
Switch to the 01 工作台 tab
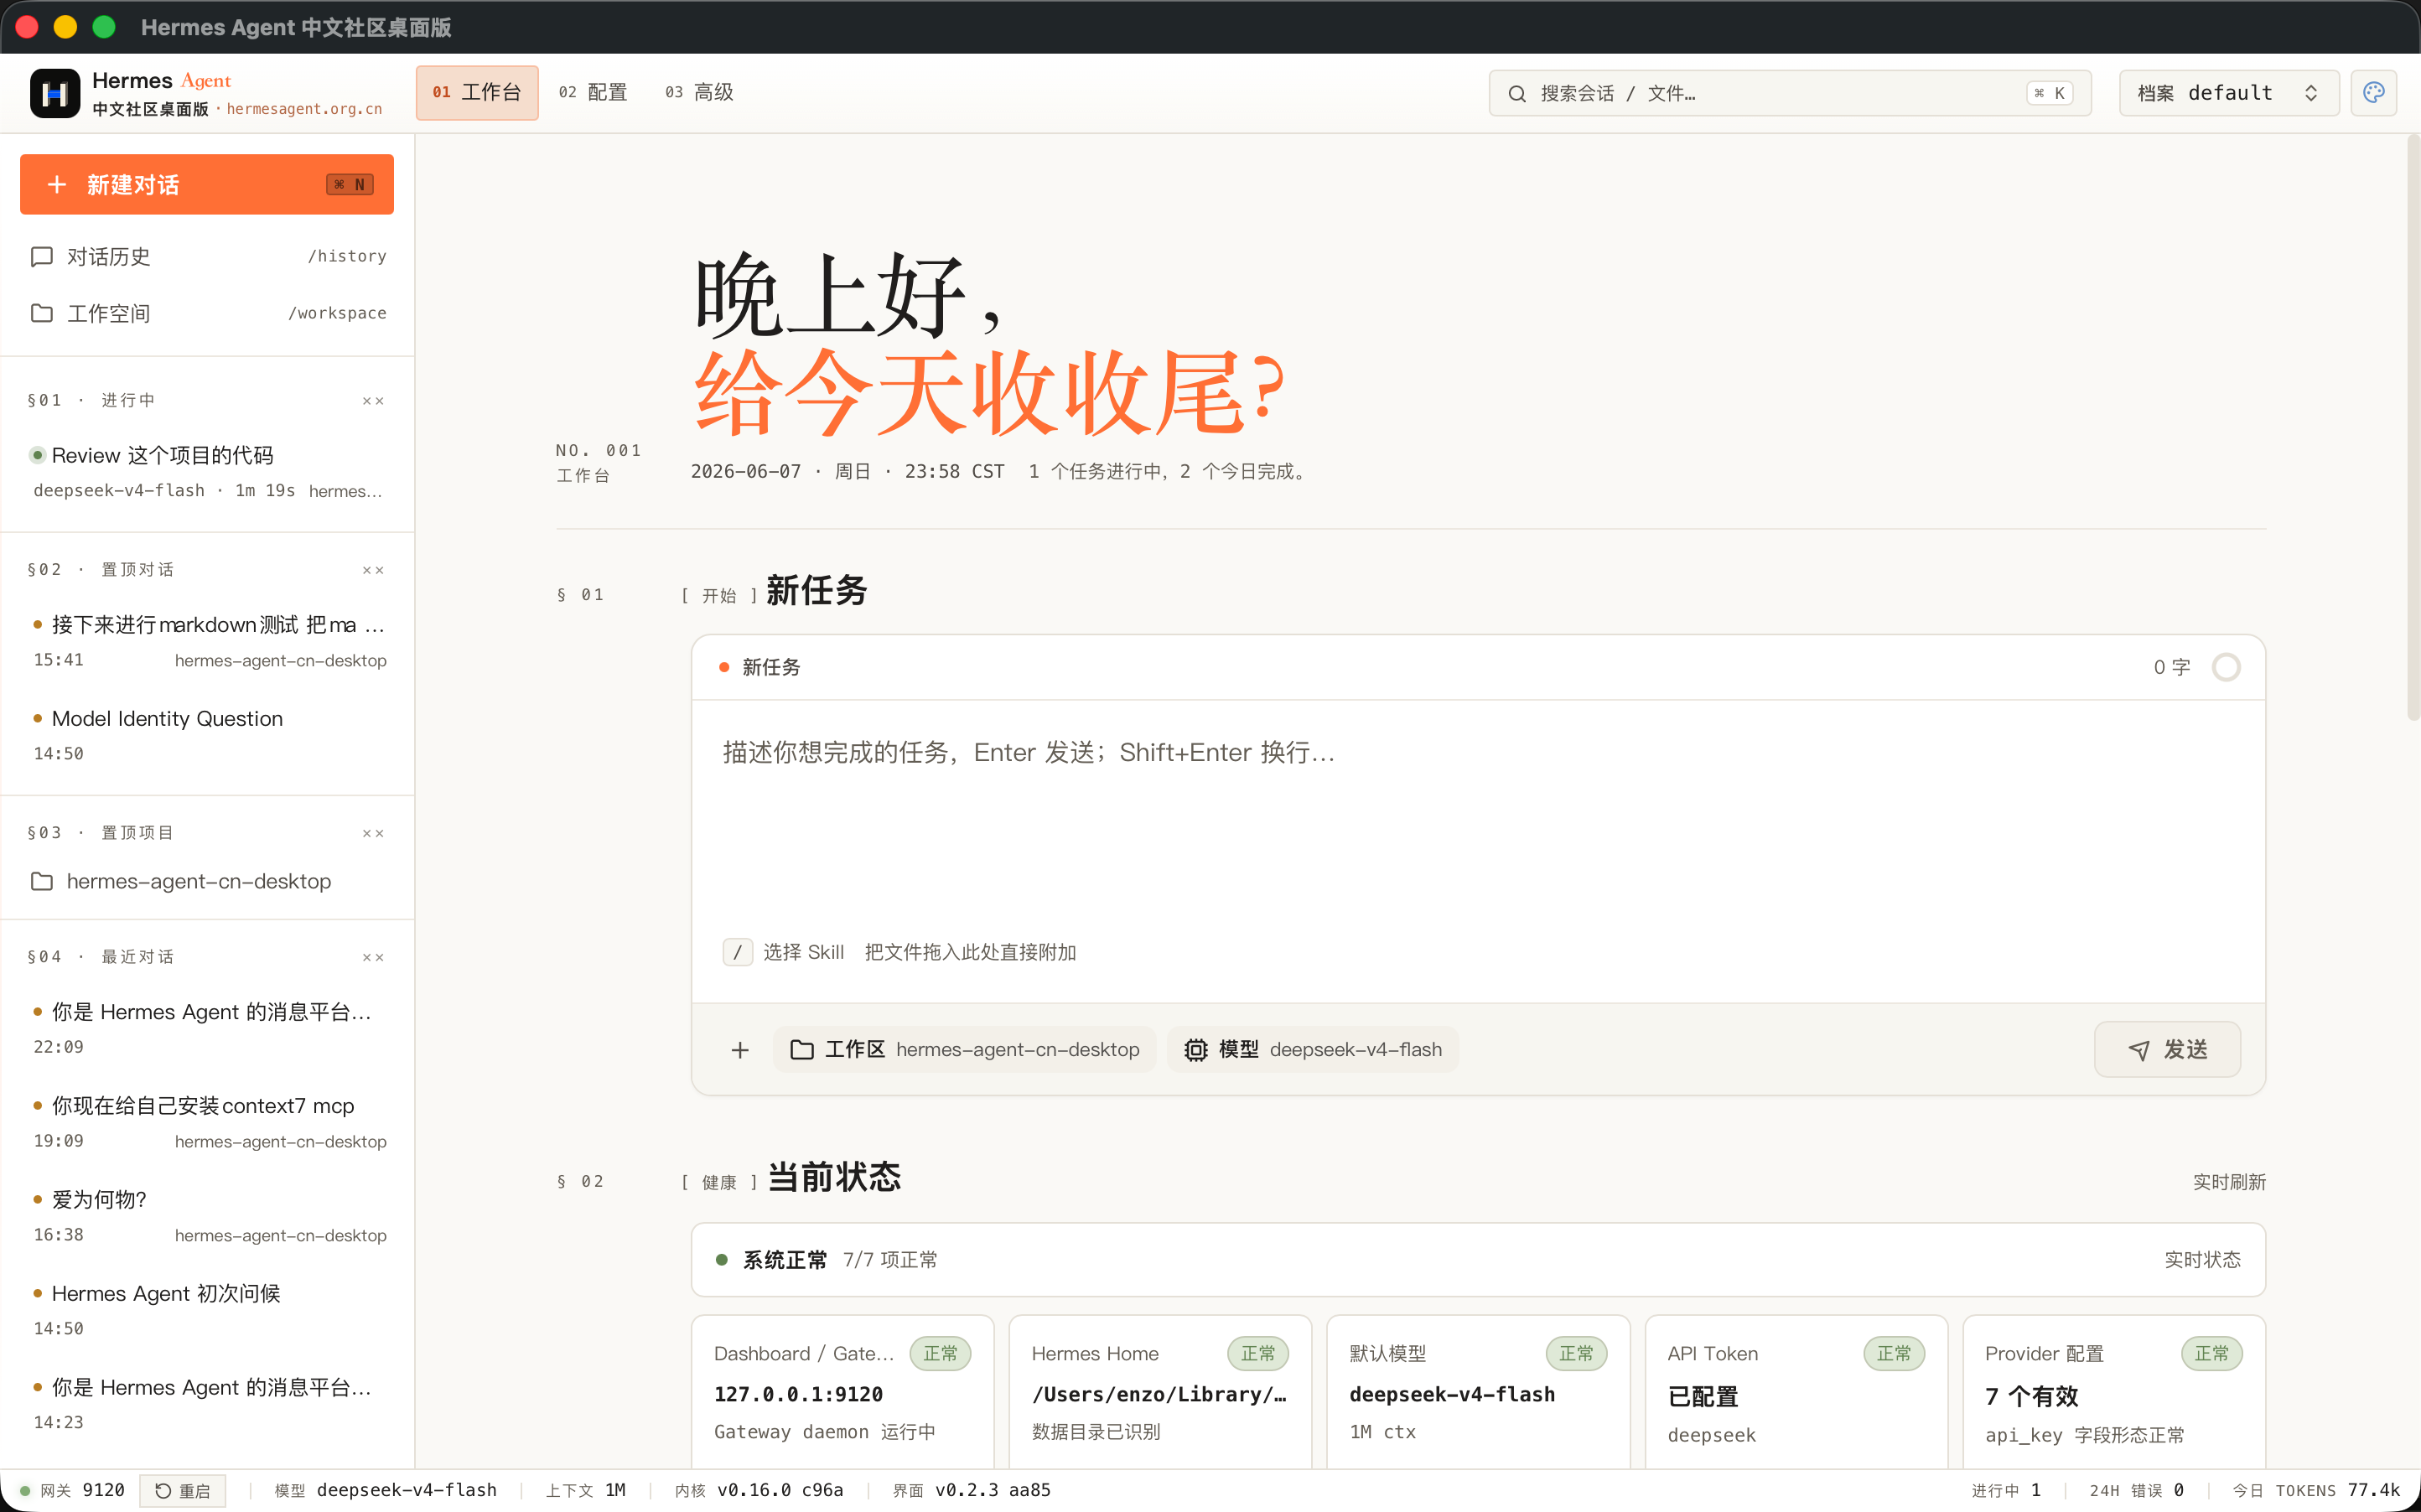pos(477,92)
